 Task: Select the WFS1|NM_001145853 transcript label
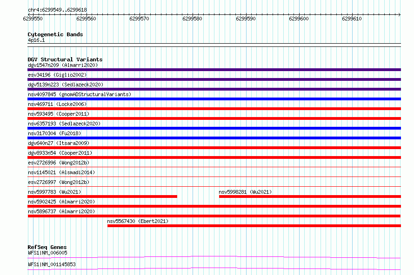(52, 264)
